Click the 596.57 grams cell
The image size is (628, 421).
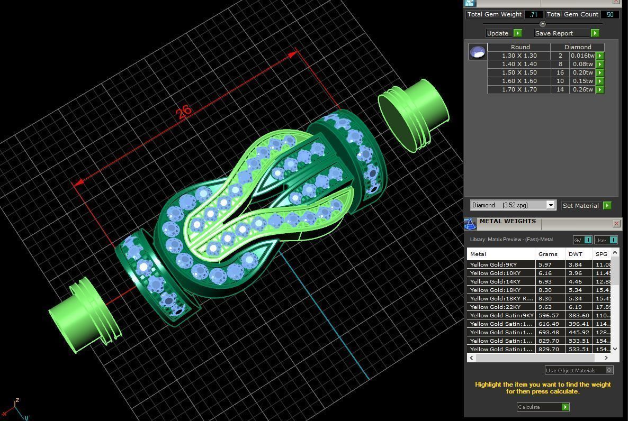550,315
